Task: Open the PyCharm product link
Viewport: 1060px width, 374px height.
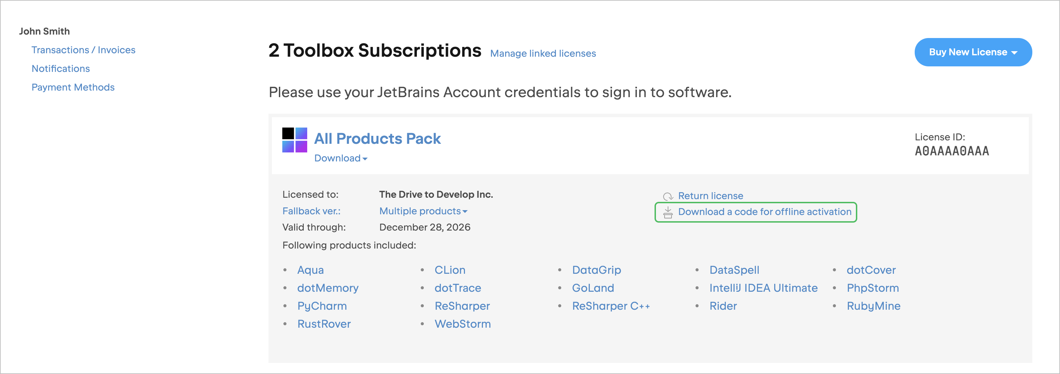Action: coord(322,306)
